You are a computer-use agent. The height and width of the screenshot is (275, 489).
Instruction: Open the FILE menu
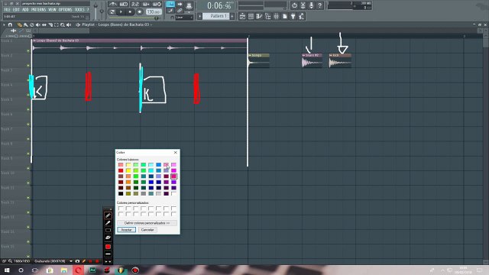click(7, 10)
